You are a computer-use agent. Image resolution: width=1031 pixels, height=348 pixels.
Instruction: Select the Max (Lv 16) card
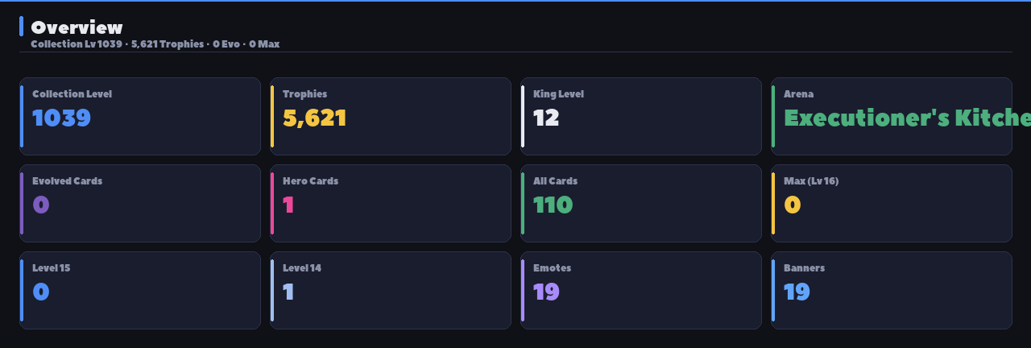(892, 203)
